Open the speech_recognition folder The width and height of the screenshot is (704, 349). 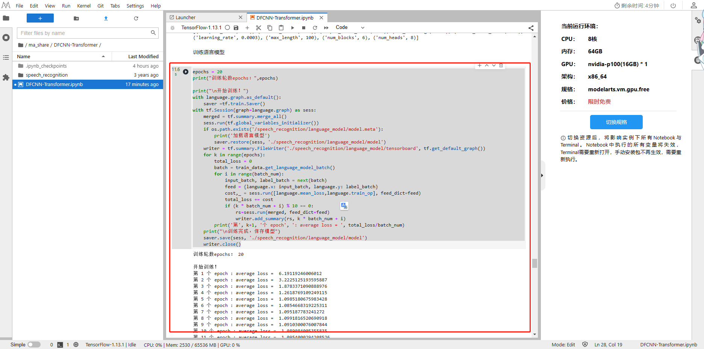click(x=47, y=75)
